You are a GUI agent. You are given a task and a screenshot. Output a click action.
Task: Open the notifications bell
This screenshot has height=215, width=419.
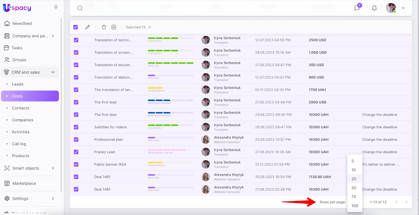(x=374, y=8)
